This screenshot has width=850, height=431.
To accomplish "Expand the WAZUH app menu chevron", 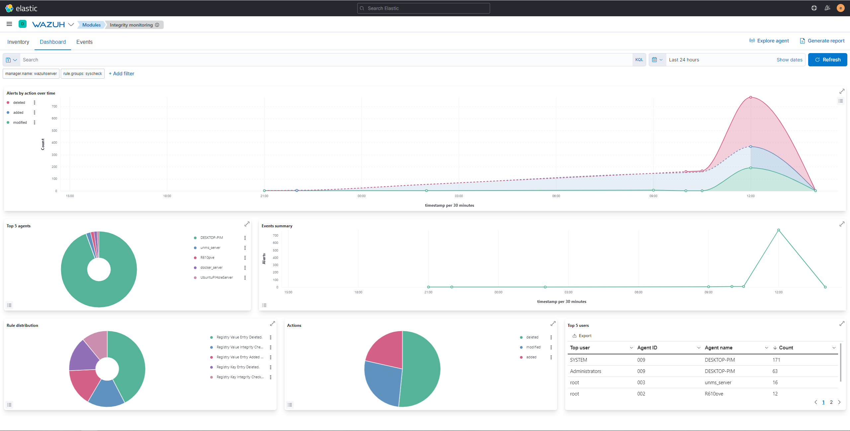I will click(x=71, y=25).
